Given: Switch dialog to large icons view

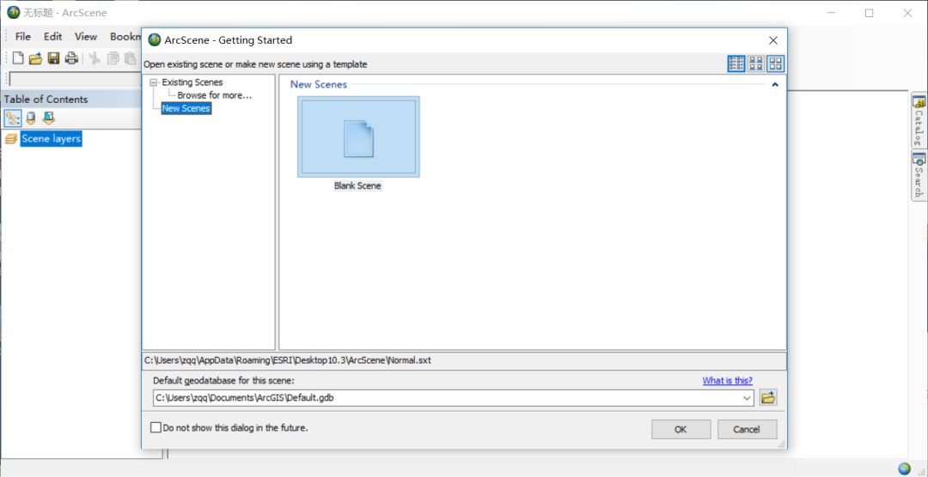Looking at the screenshot, I should pyautogui.click(x=775, y=63).
